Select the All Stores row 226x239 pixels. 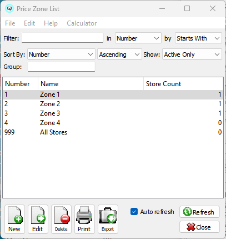[x=113, y=132]
